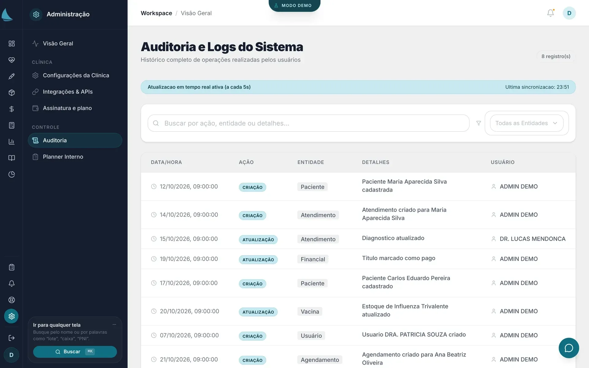Open Planner Interno menu item

point(75,157)
